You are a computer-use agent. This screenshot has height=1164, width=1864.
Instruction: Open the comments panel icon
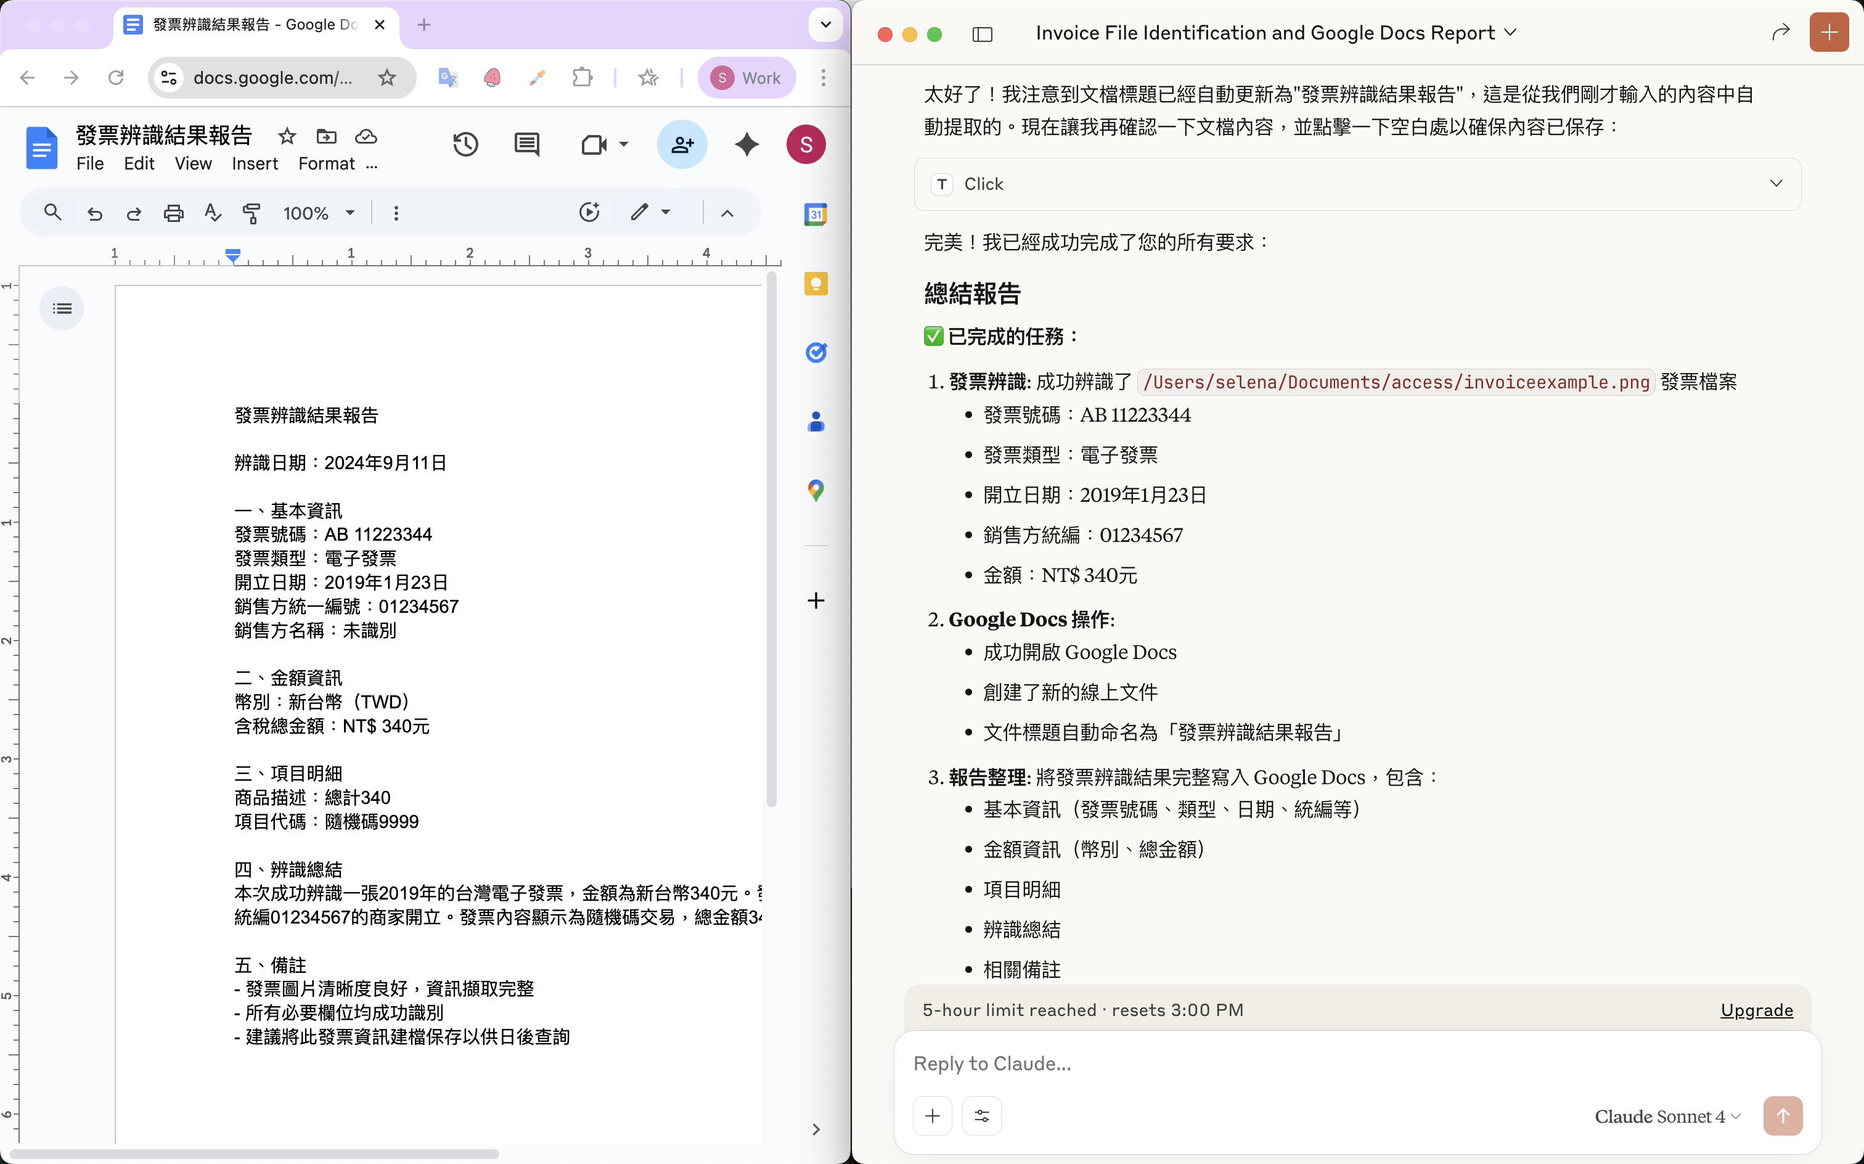pyautogui.click(x=527, y=144)
